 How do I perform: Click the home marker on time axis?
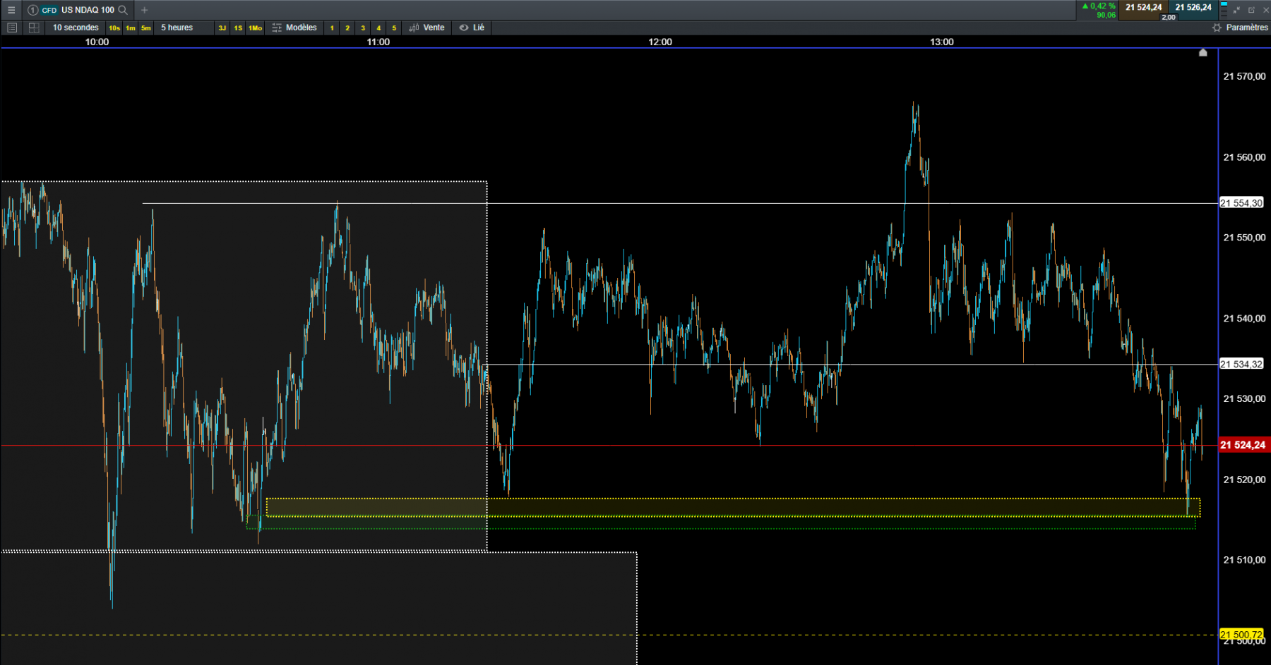1203,52
